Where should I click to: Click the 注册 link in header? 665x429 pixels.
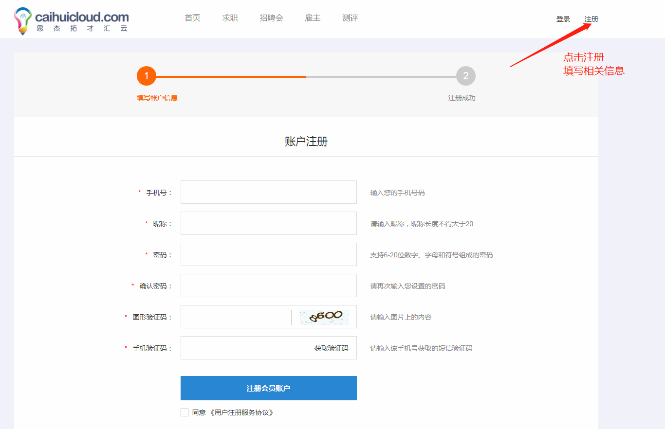[591, 19]
